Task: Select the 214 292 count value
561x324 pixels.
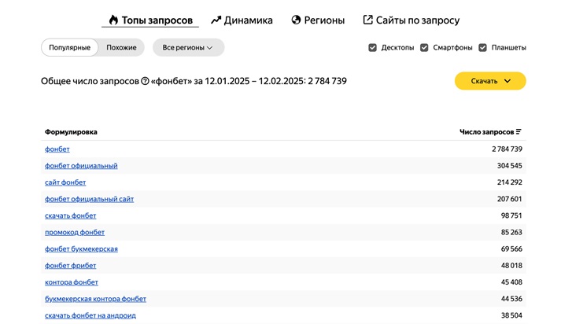Action: click(x=510, y=182)
